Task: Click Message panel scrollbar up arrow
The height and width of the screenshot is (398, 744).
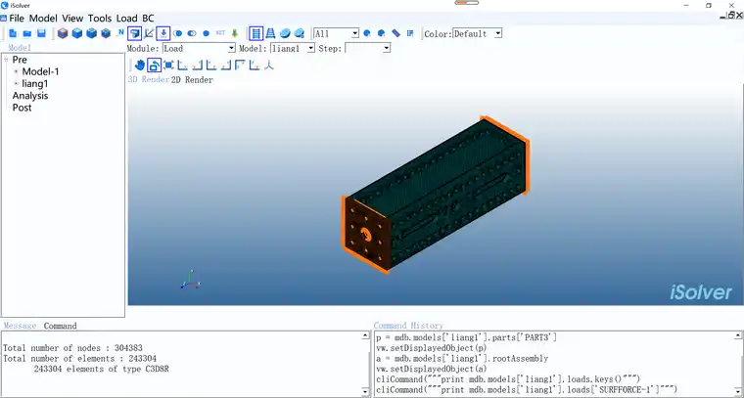Action: coord(365,335)
